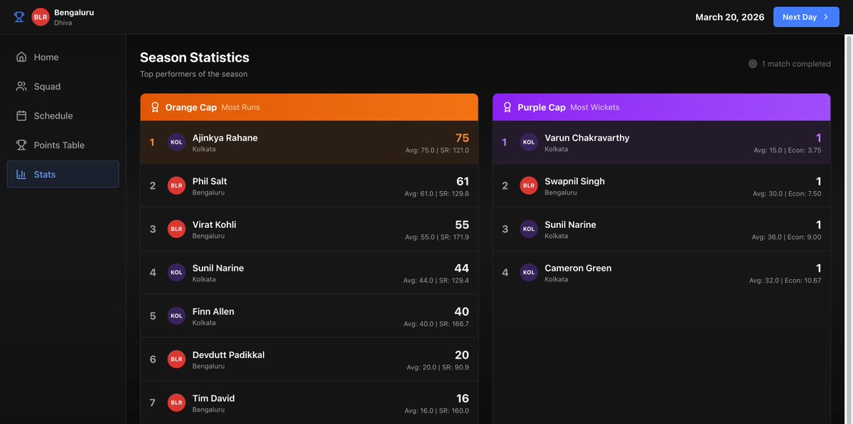Click 'Top performers of the season' subtitle

point(194,74)
